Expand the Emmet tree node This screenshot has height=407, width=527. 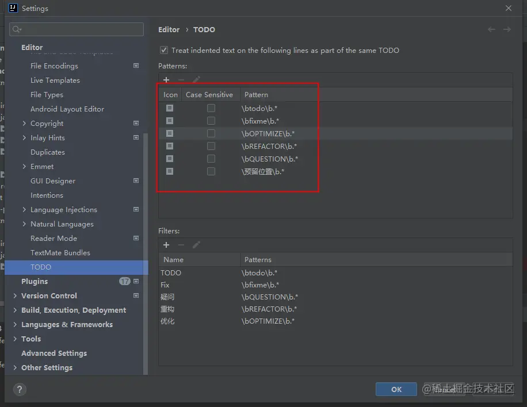[24, 166]
